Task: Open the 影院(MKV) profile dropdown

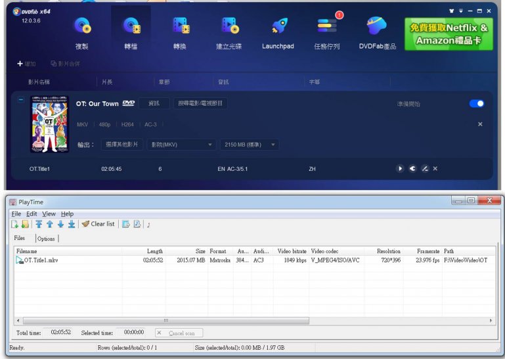Action: pos(181,145)
